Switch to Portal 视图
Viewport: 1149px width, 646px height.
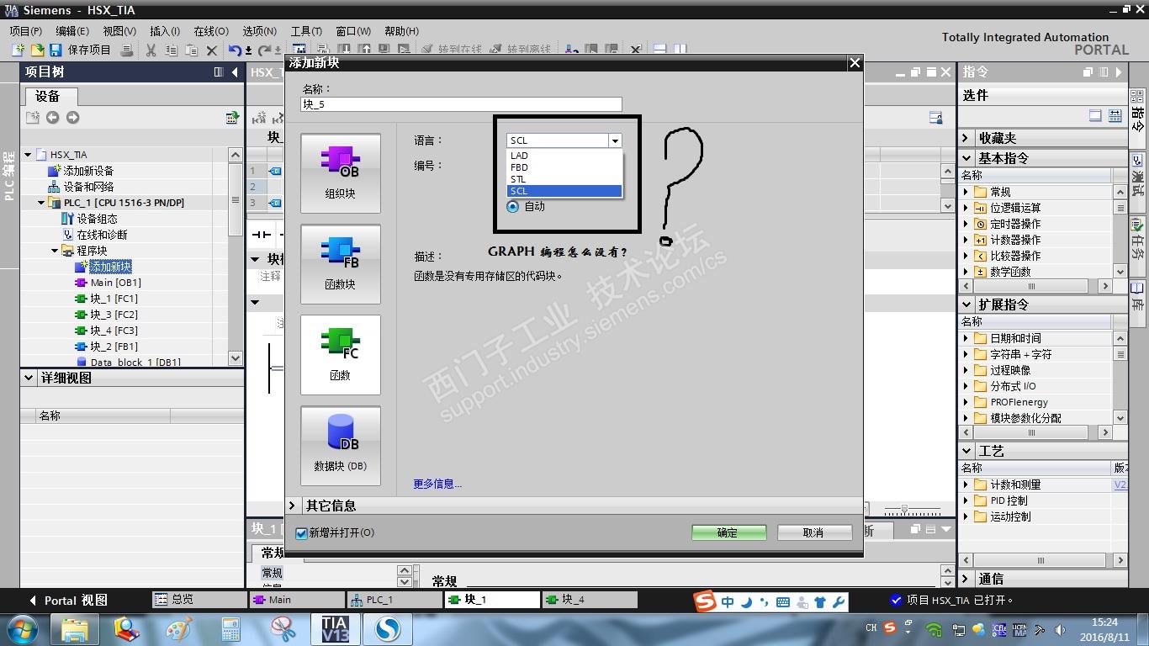coord(69,601)
